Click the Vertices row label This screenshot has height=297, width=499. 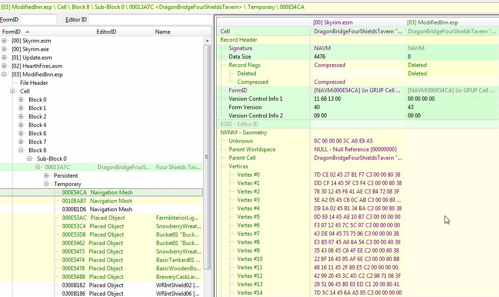tap(238, 166)
